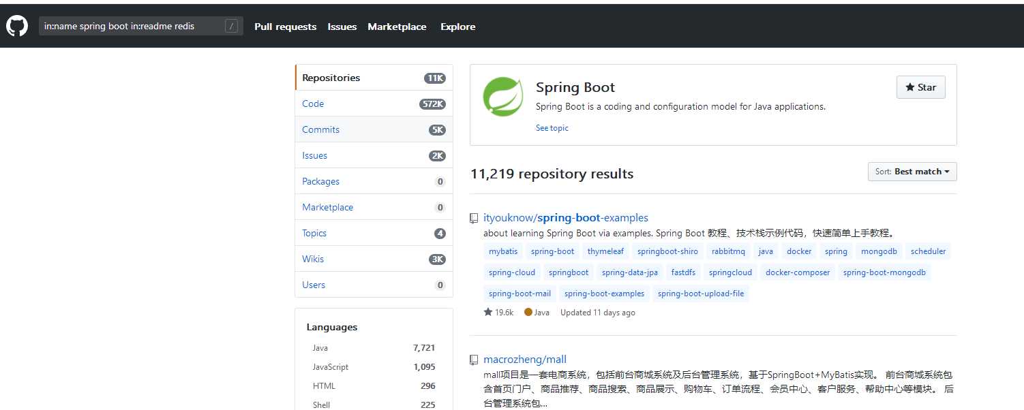
Task: Click the spring-boot-mail topic tag
Action: click(x=520, y=294)
